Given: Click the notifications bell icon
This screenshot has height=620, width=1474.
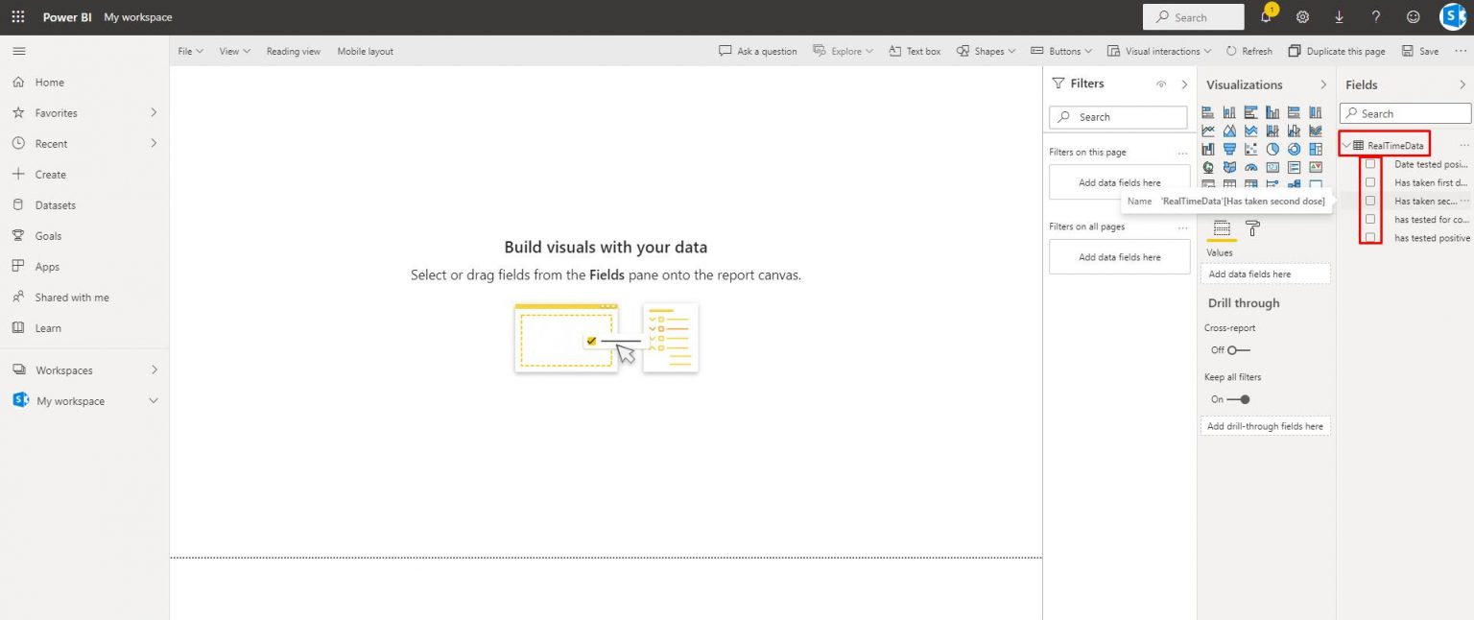Looking at the screenshot, I should [1266, 16].
